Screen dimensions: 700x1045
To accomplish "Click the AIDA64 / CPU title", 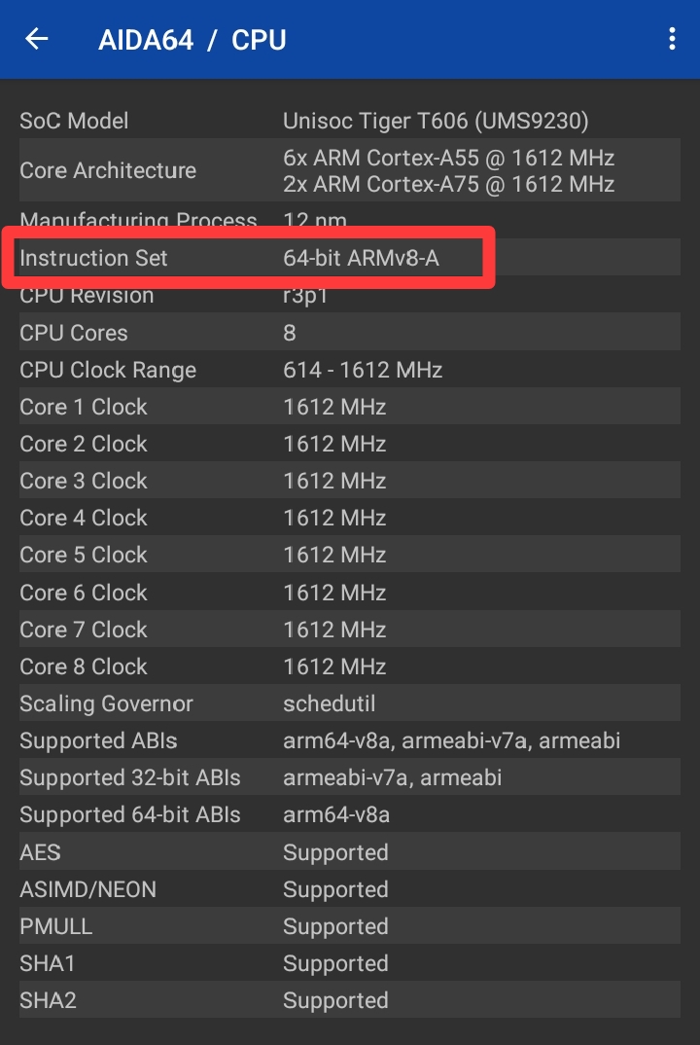I will click(192, 40).
